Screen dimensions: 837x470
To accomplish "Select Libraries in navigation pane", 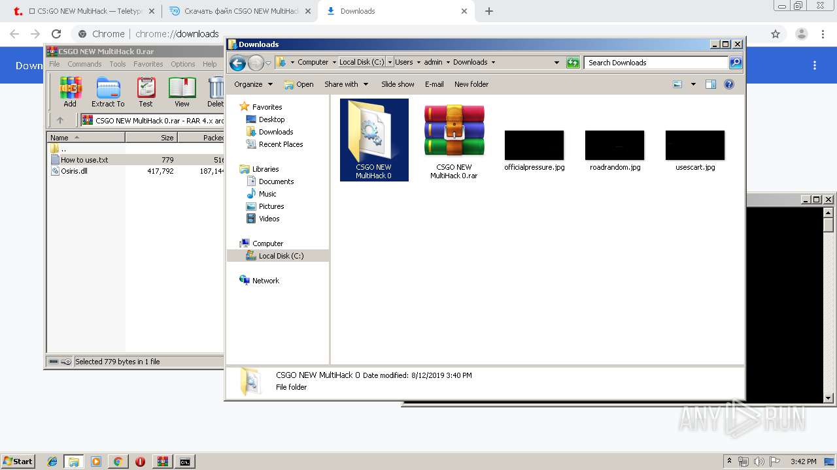I will 259,169.
